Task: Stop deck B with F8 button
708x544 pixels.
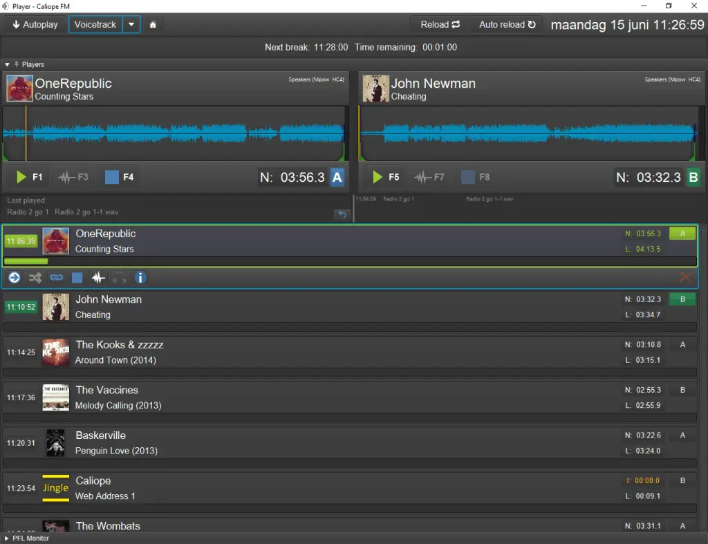Action: point(476,177)
